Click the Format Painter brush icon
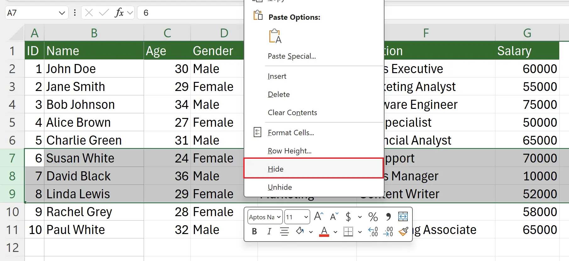Image resolution: width=569 pixels, height=261 pixels. pyautogui.click(x=403, y=232)
